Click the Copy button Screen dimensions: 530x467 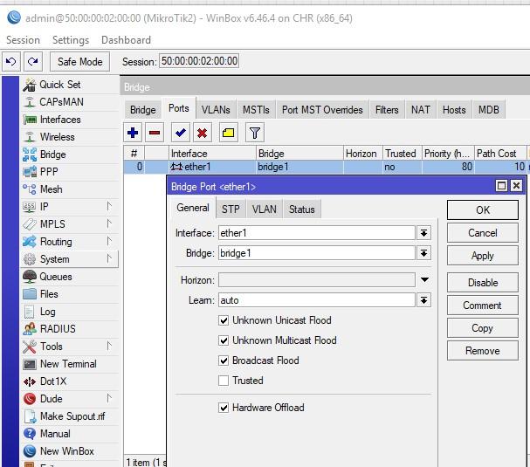(483, 328)
